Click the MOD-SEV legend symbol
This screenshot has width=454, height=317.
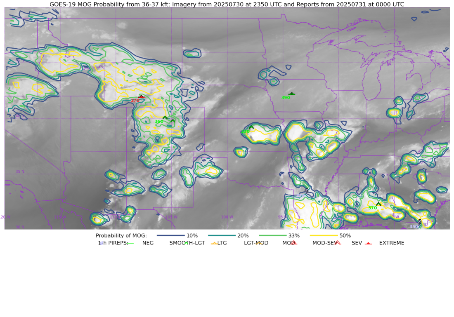coord(338,243)
